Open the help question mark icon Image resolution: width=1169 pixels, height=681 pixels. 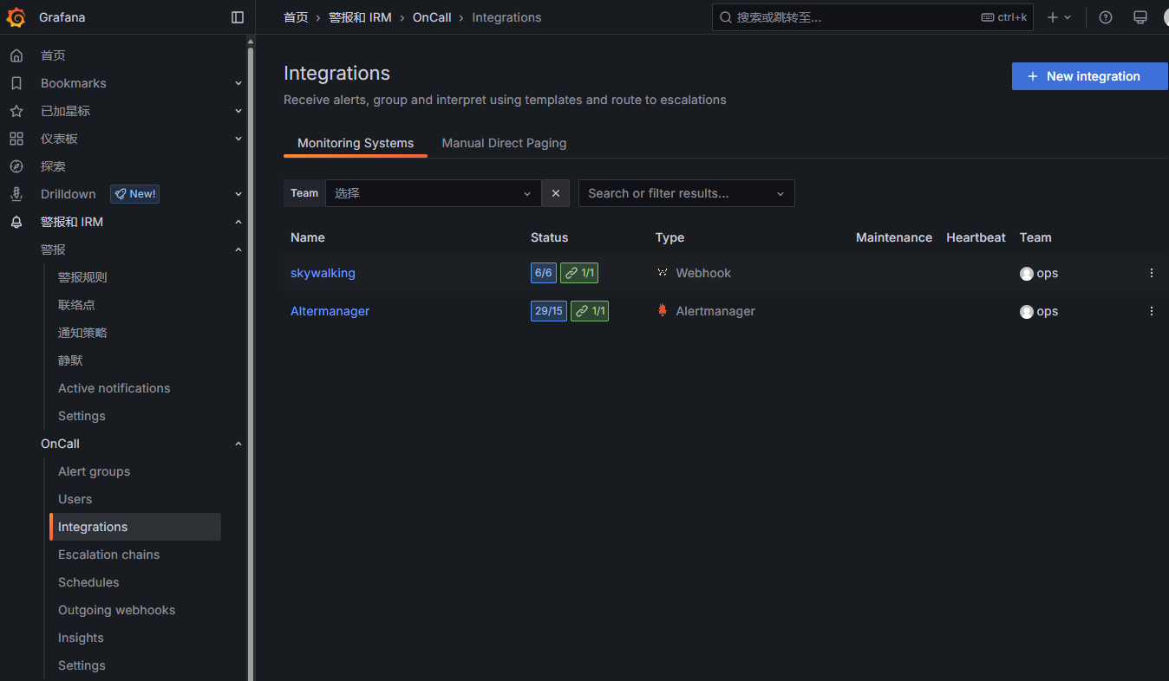[x=1106, y=17]
